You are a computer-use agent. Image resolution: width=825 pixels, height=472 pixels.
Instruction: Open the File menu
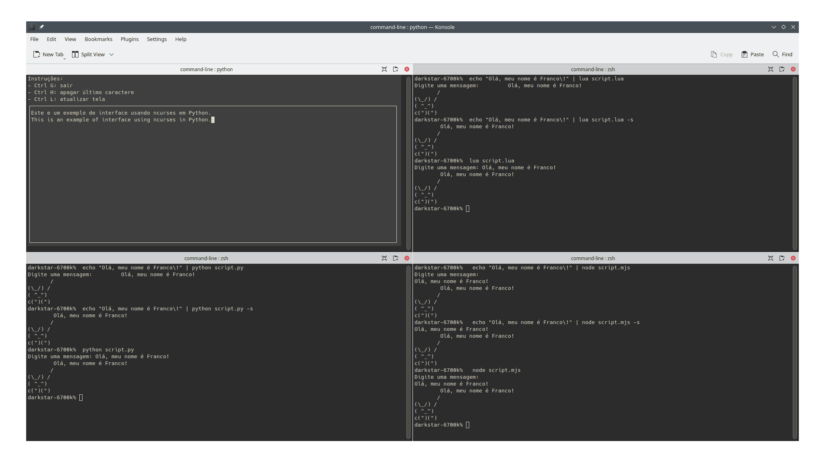tap(35, 39)
